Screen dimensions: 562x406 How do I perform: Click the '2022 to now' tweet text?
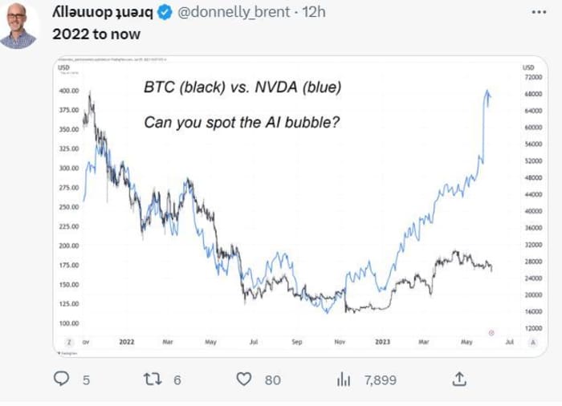[x=96, y=35]
